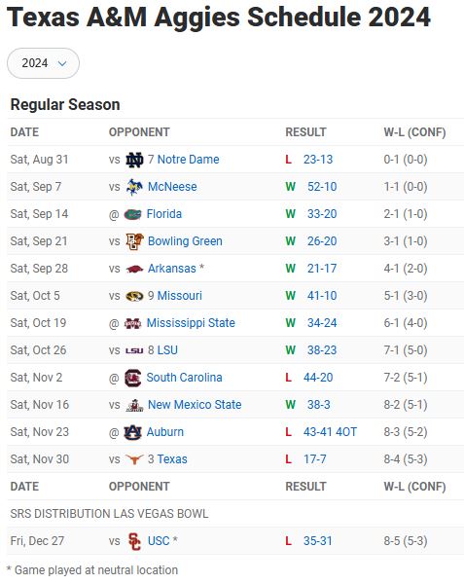Click the Missouri Tigers logo
Viewport: 464px width, 584px height.
(x=134, y=296)
